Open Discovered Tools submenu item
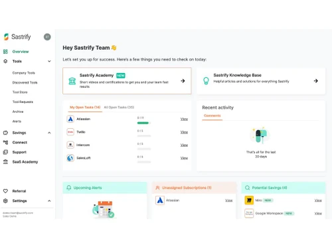This screenshot has width=332, height=249. coord(25,82)
